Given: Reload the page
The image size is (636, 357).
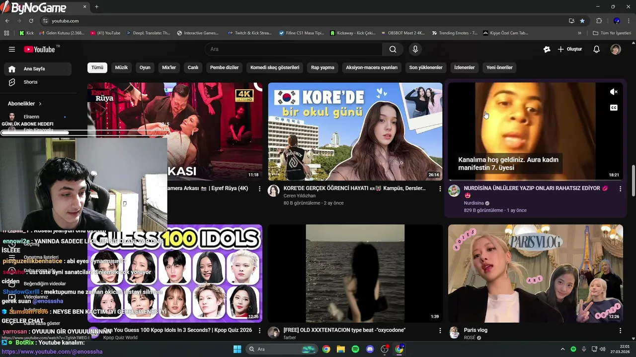Looking at the screenshot, I should click(31, 21).
